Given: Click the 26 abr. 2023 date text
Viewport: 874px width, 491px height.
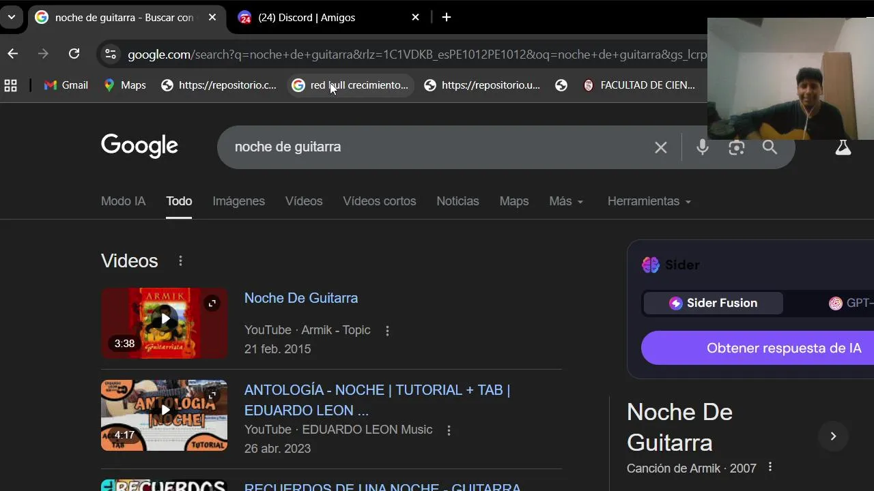Looking at the screenshot, I should point(277,449).
